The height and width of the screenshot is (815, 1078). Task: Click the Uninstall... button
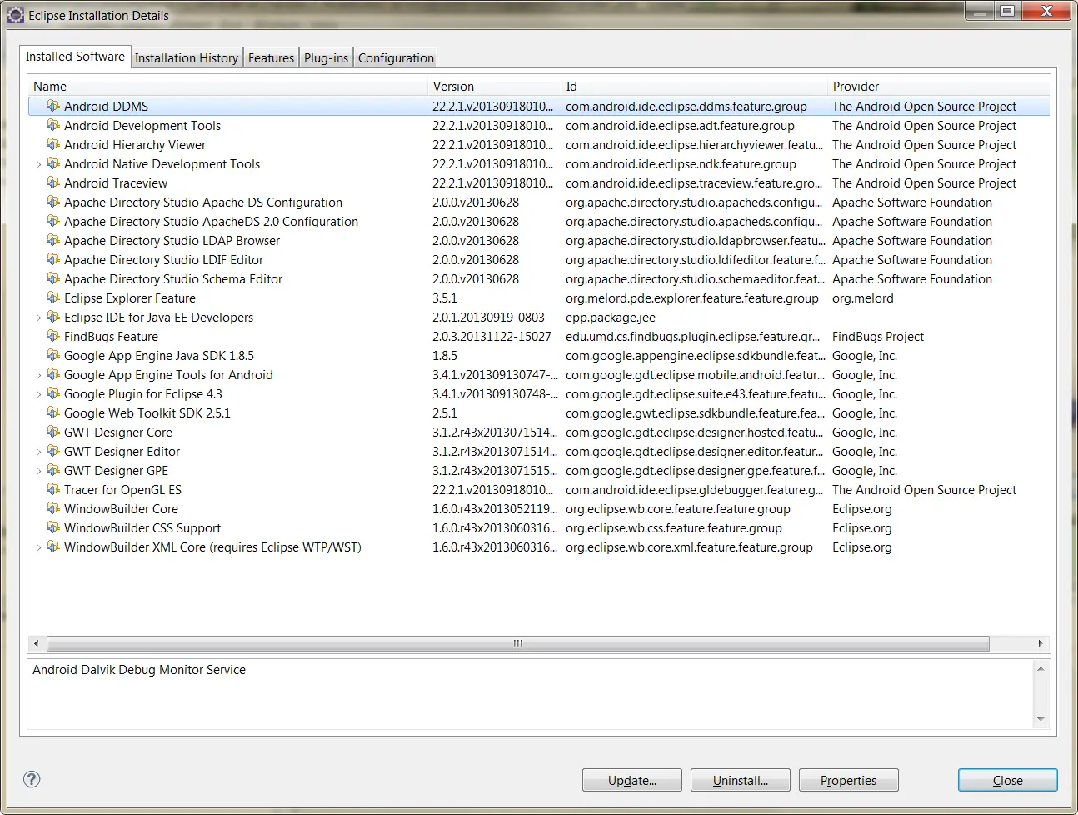coord(741,780)
